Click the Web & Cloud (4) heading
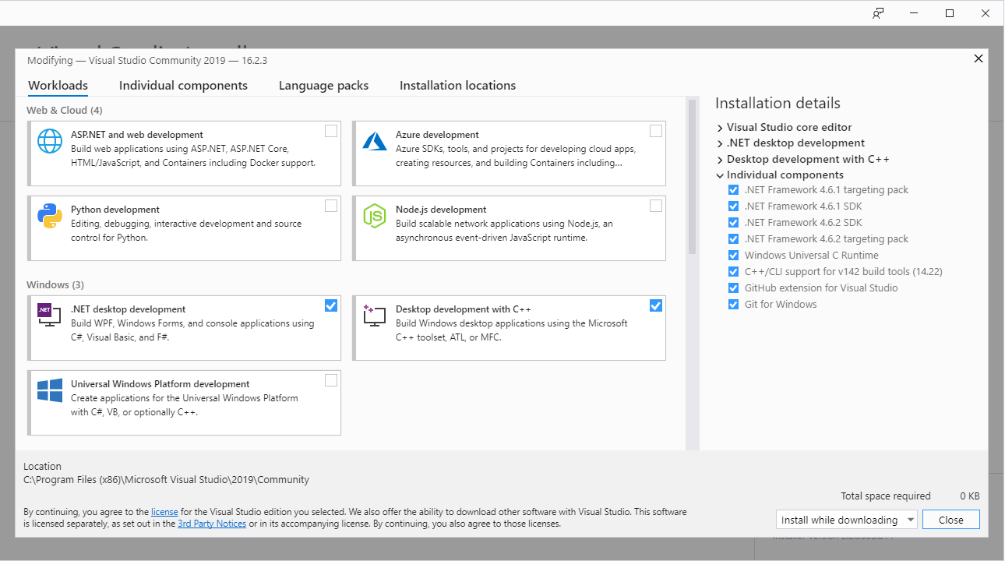1005x561 pixels. [65, 111]
